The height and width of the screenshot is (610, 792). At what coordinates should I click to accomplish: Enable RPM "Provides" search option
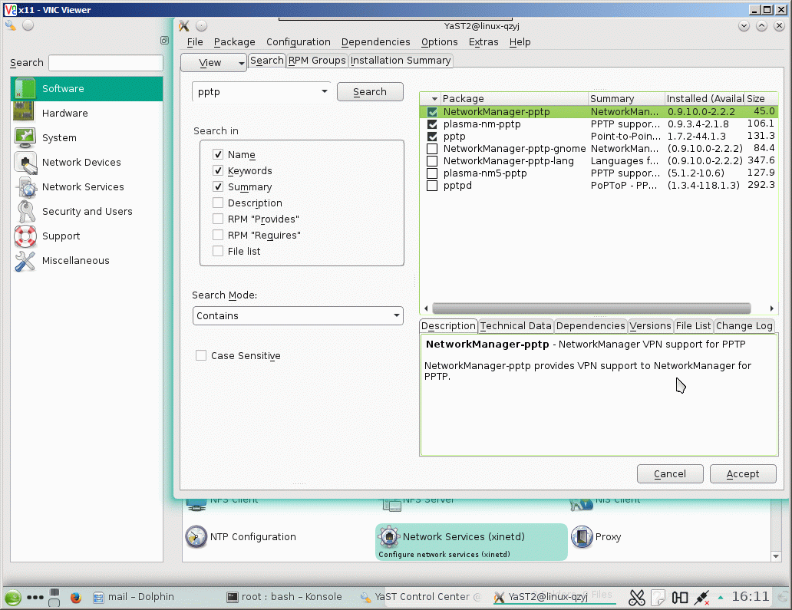tap(218, 219)
